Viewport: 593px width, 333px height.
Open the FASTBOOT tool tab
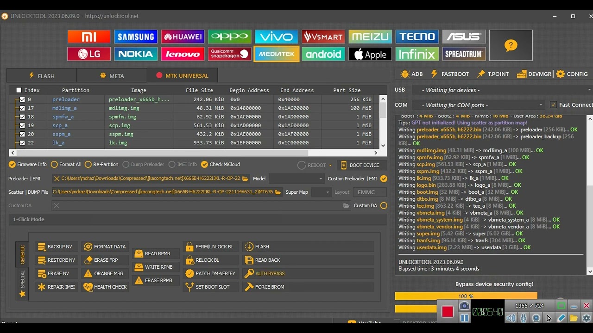[450, 74]
